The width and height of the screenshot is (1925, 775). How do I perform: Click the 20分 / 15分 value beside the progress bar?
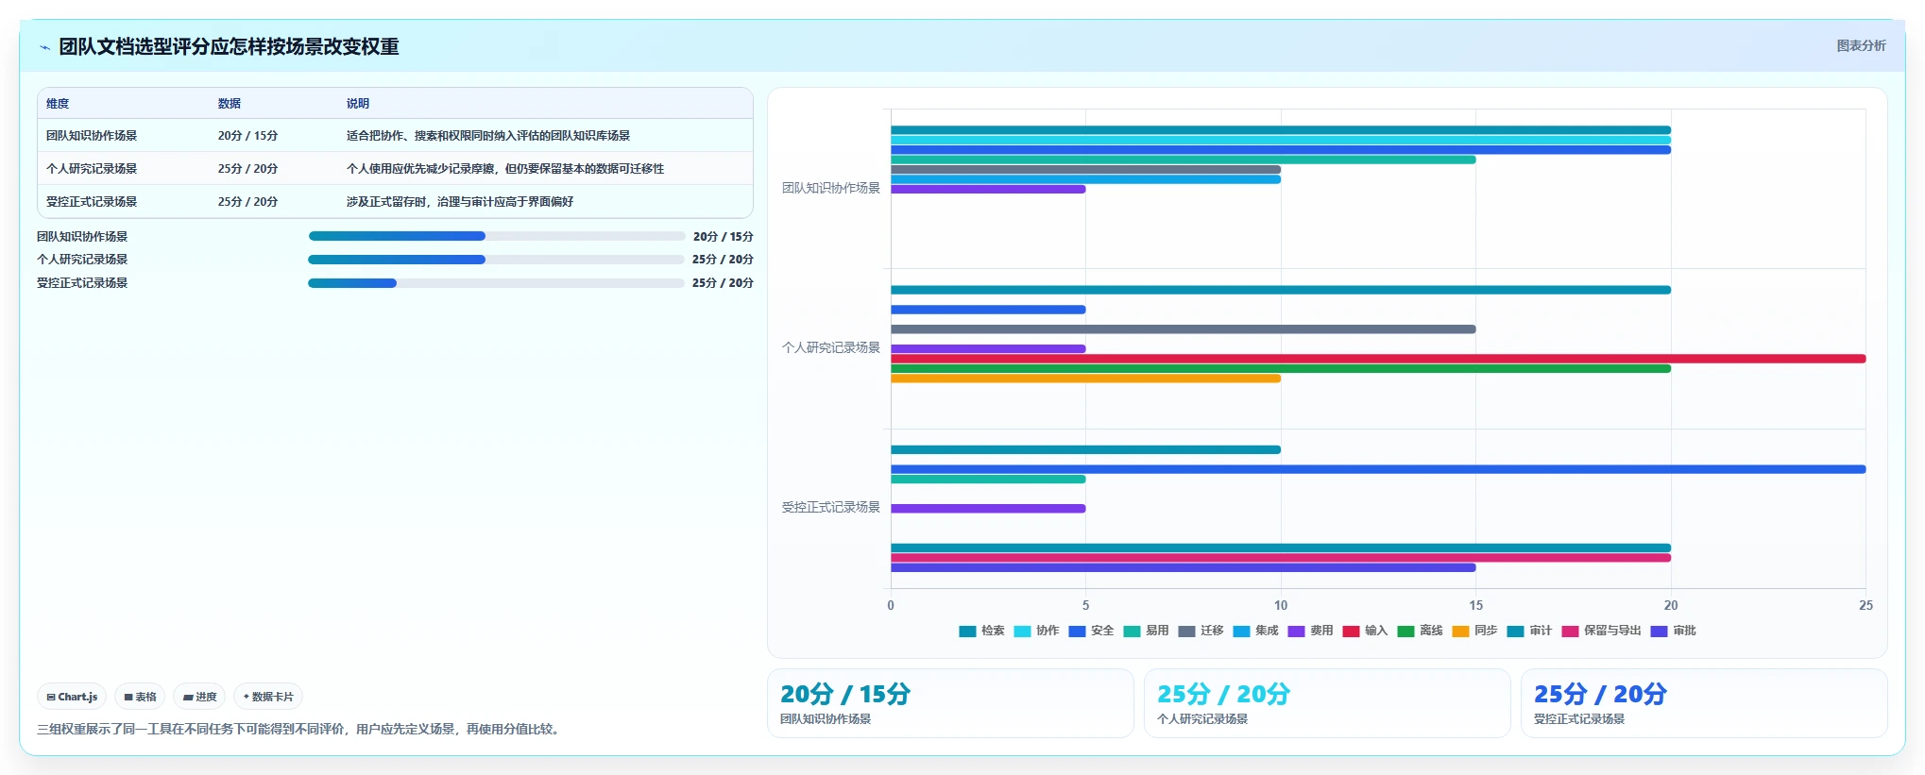(723, 237)
